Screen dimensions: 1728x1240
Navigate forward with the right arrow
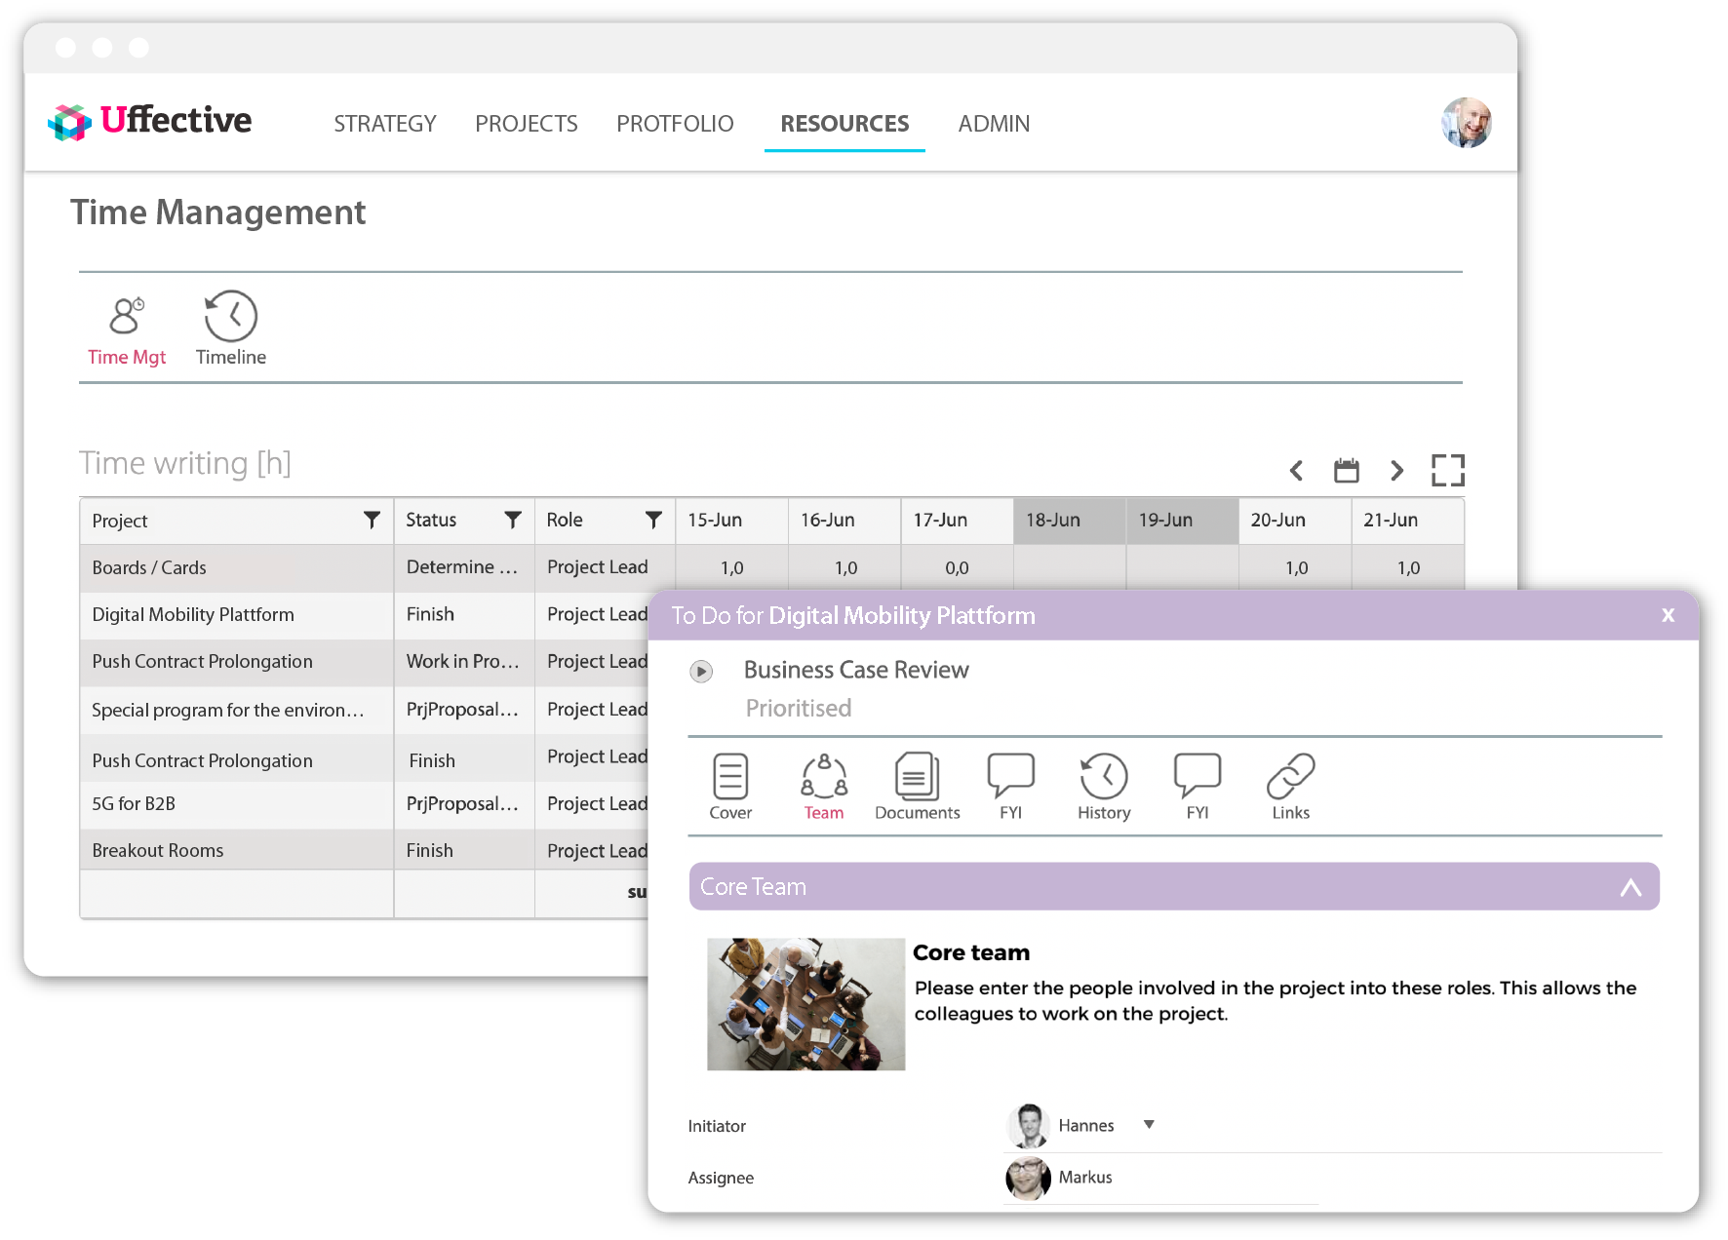coord(1396,470)
